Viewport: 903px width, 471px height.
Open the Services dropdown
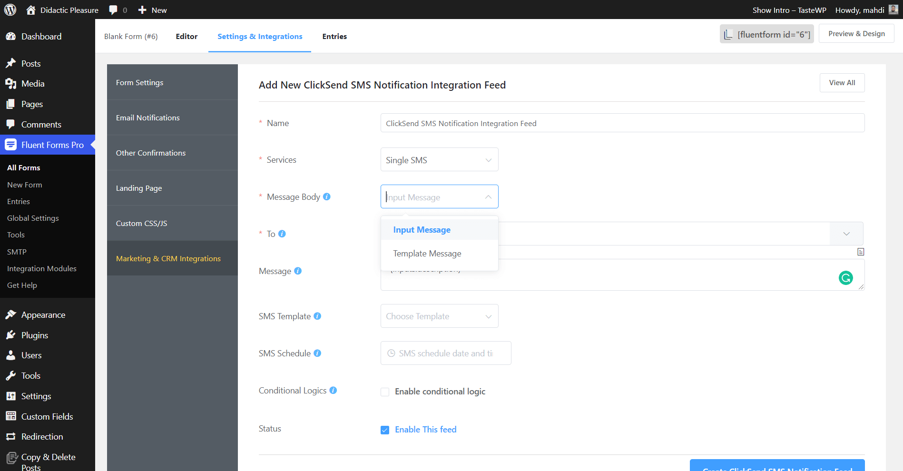[439, 160]
